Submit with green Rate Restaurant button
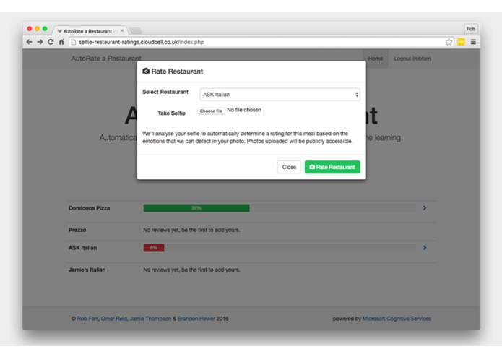The height and width of the screenshot is (357, 502). 332,167
